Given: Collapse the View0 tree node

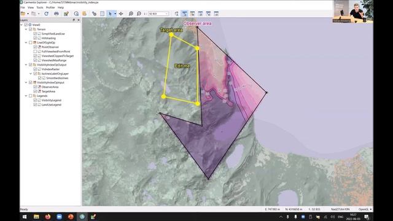Looking at the screenshot, I should pos(21,25).
